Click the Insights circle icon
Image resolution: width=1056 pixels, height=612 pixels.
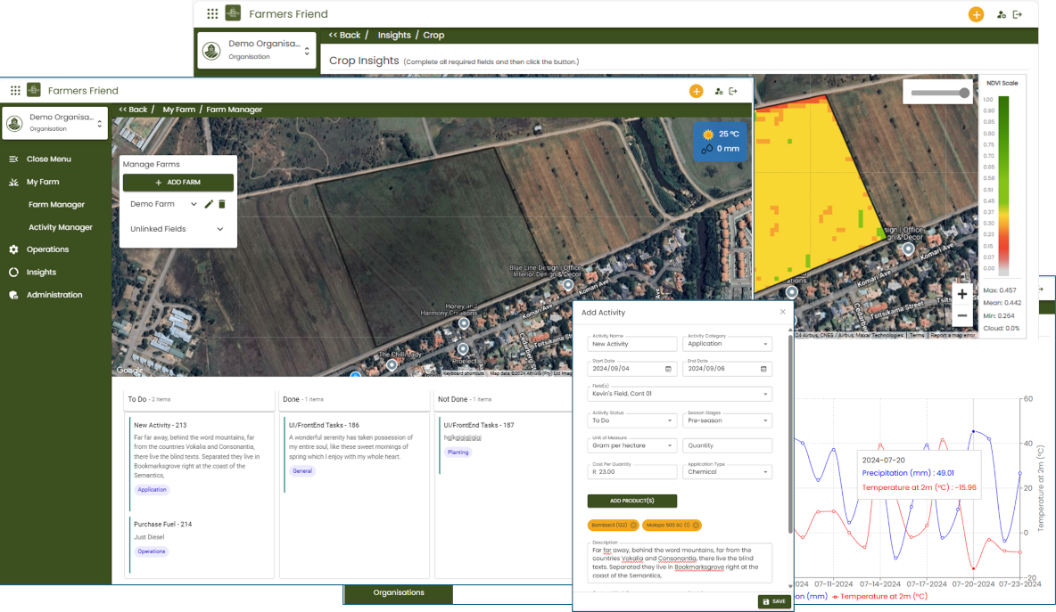click(13, 273)
